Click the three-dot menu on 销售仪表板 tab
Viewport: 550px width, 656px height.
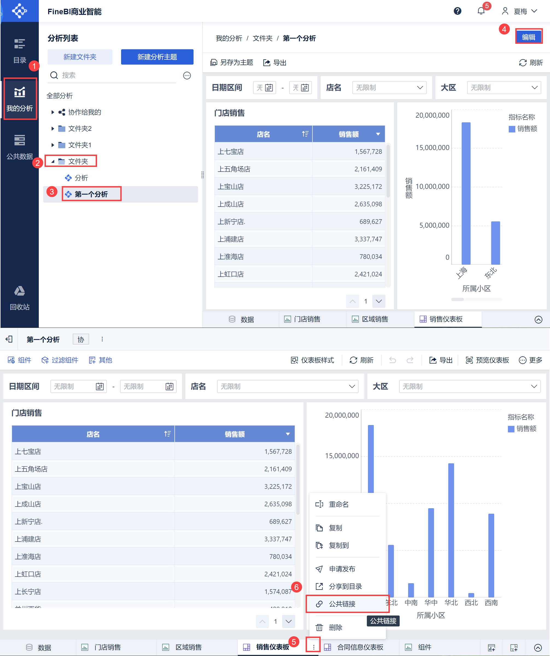point(314,647)
